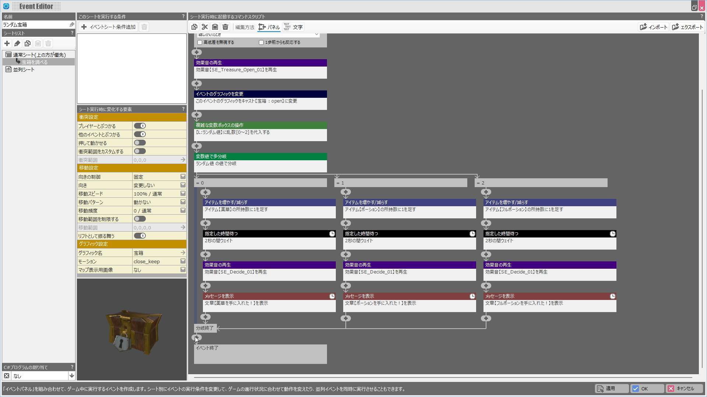
Task: Enable 押して動かせる switch
Action: pyautogui.click(x=140, y=143)
